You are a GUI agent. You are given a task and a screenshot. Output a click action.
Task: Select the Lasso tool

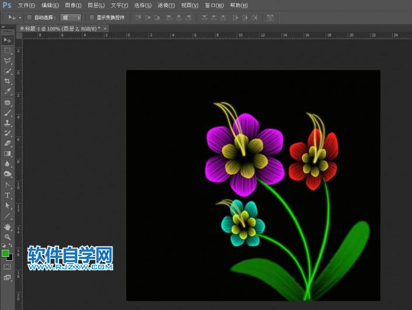(x=8, y=60)
